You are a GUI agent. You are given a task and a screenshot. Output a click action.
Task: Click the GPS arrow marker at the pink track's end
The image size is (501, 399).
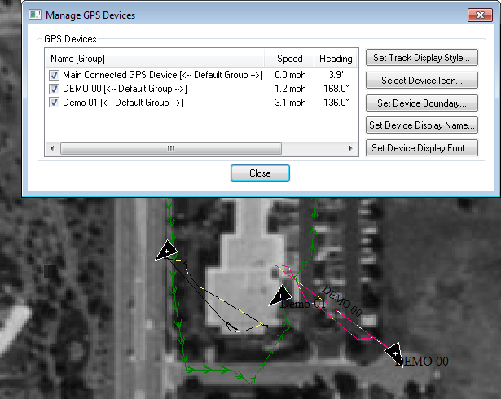[x=394, y=353]
